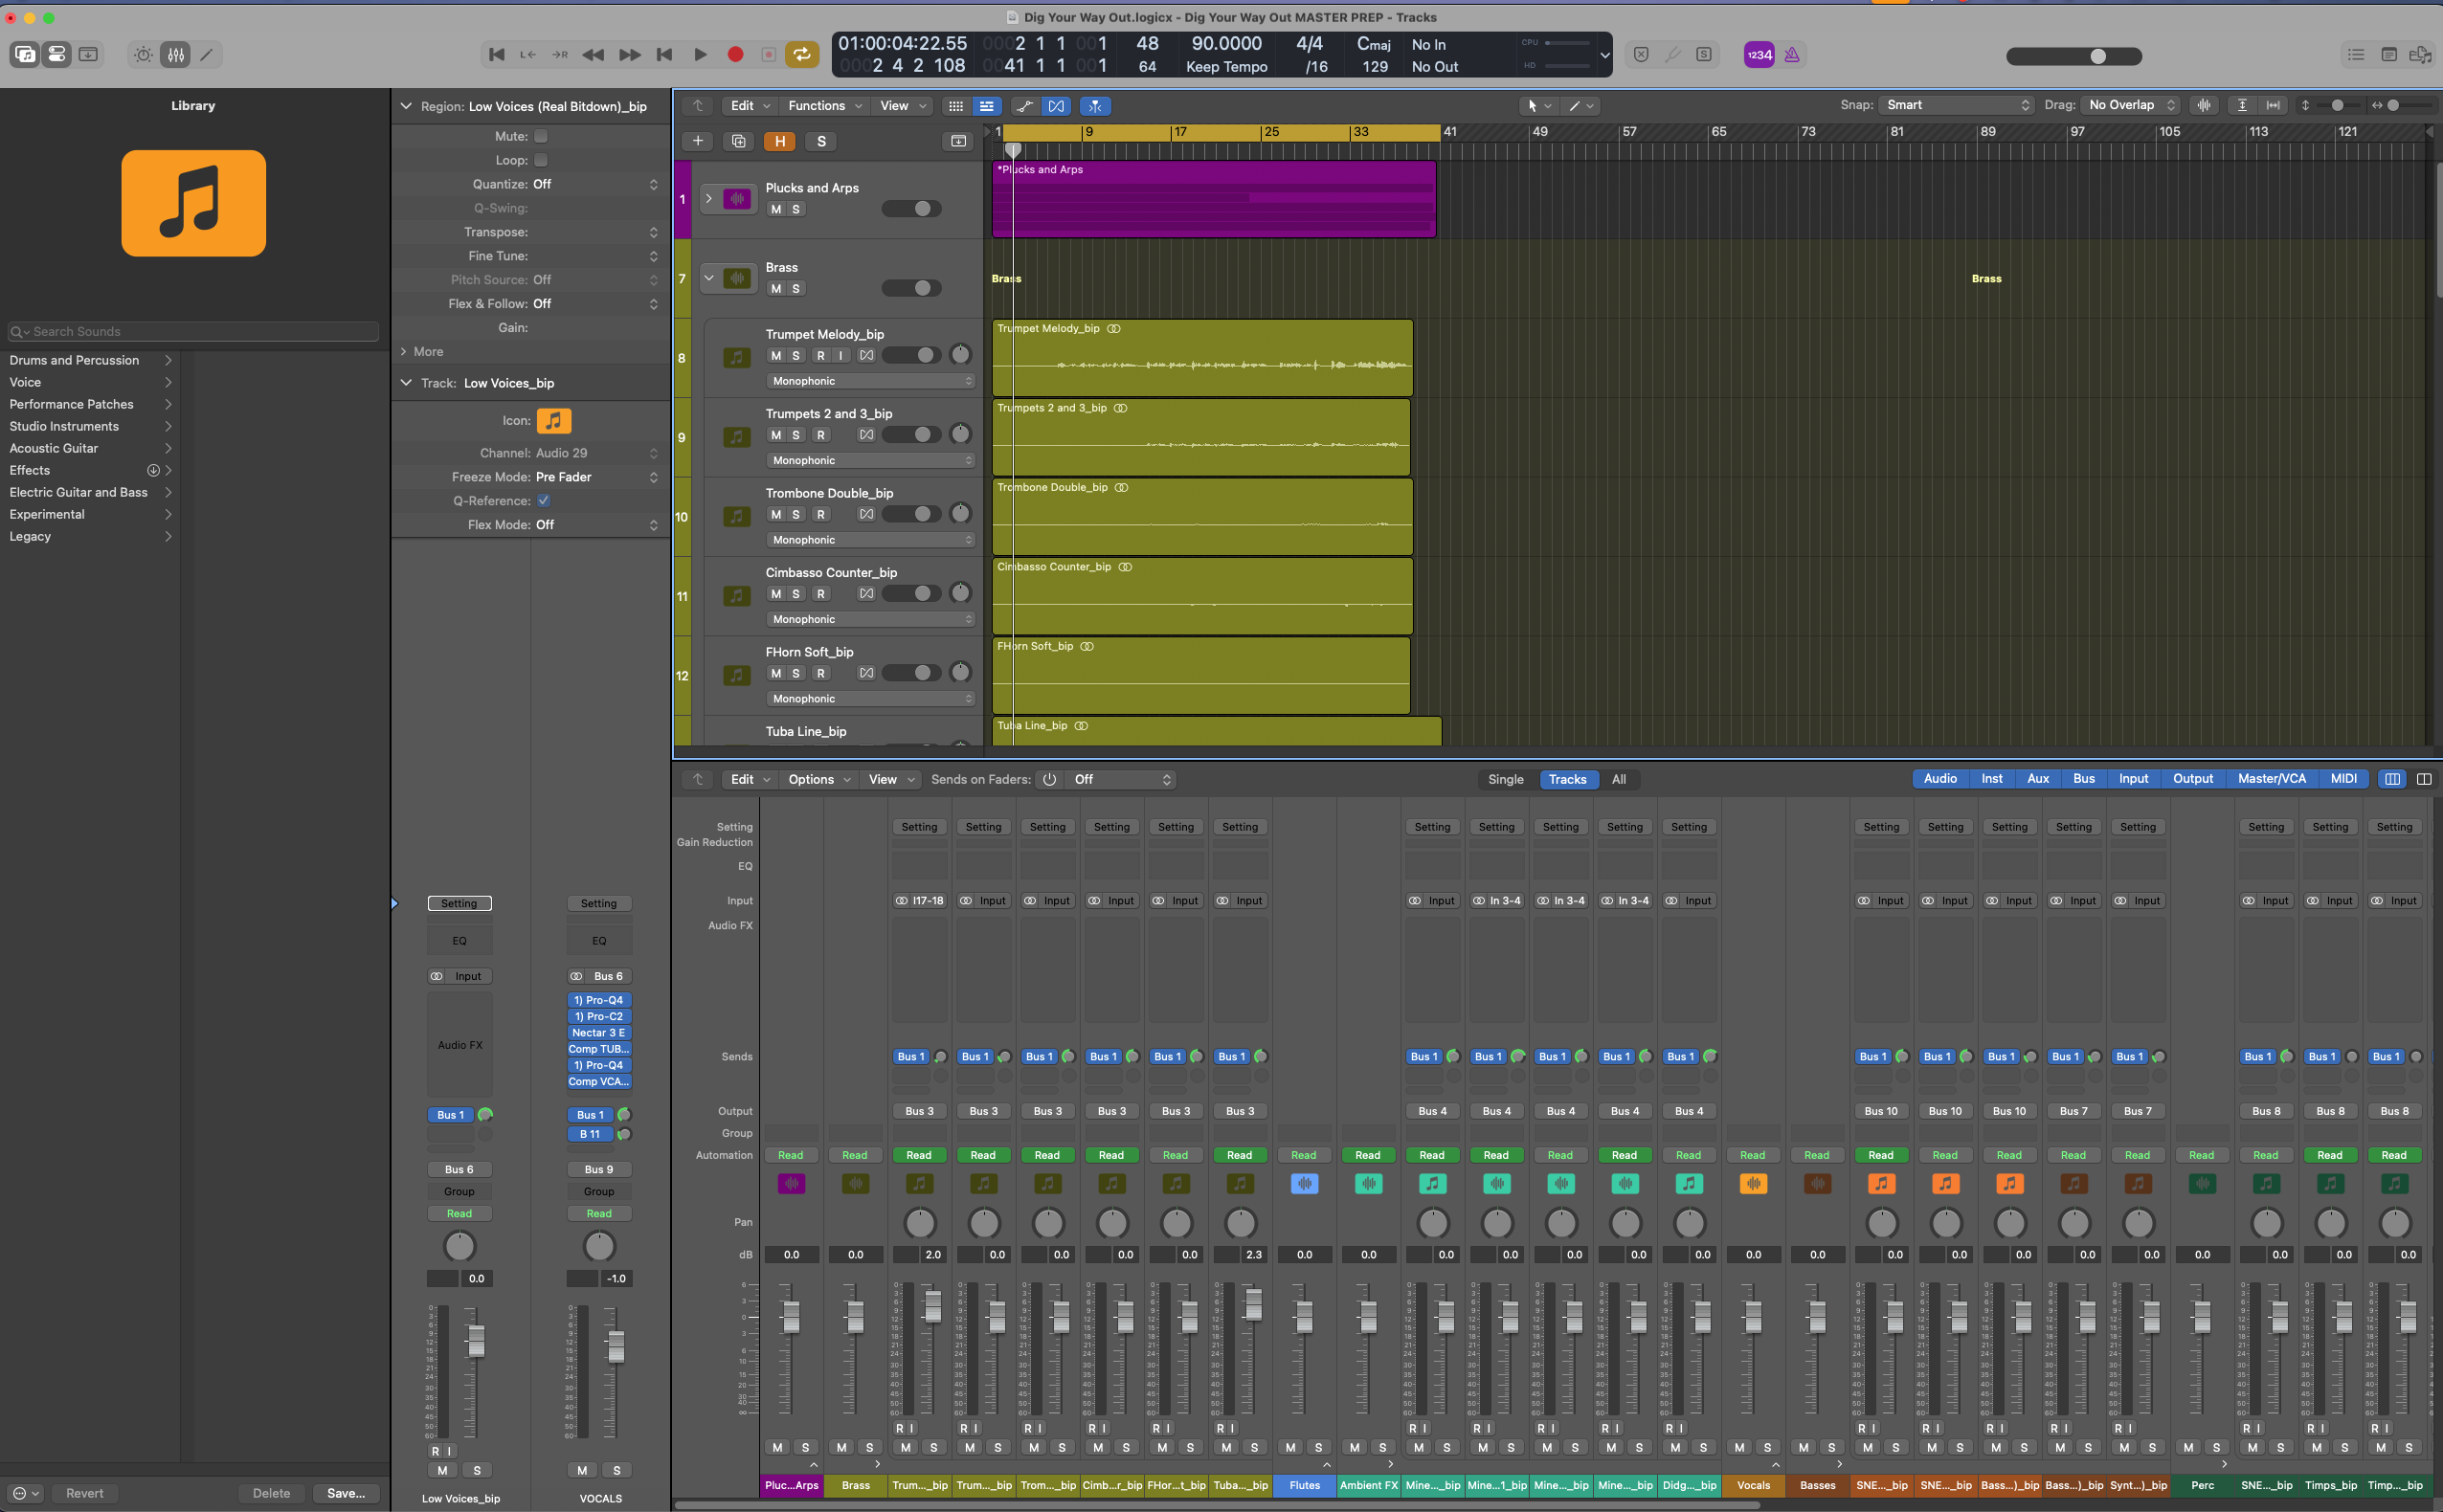Click the Library toolbar button
The height and width of the screenshot is (1512, 2443).
point(25,55)
